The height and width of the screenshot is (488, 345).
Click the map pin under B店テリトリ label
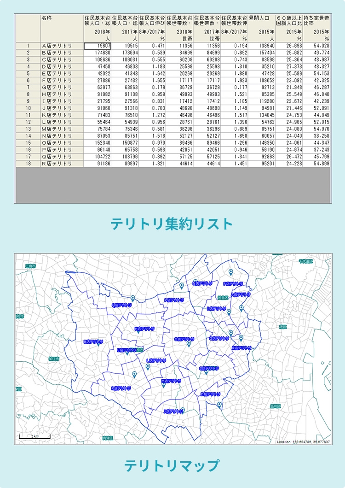(x=98, y=344)
